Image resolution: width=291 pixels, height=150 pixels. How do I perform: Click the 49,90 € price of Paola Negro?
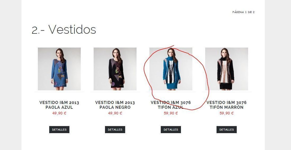[115, 113]
